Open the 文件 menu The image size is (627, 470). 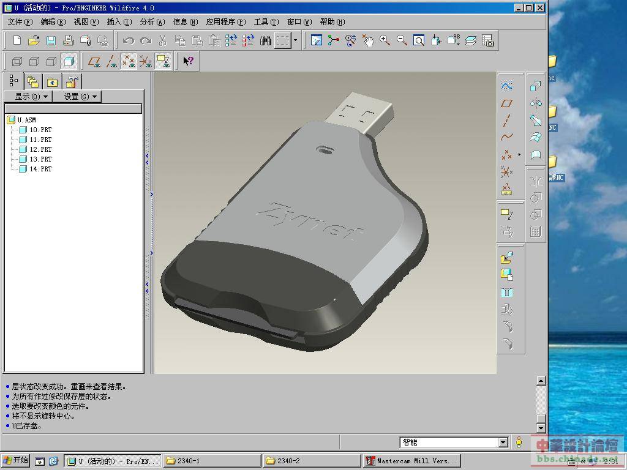tap(20, 22)
